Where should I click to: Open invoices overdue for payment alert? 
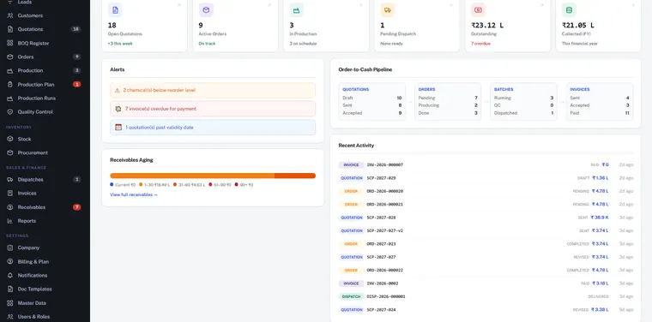(x=213, y=109)
